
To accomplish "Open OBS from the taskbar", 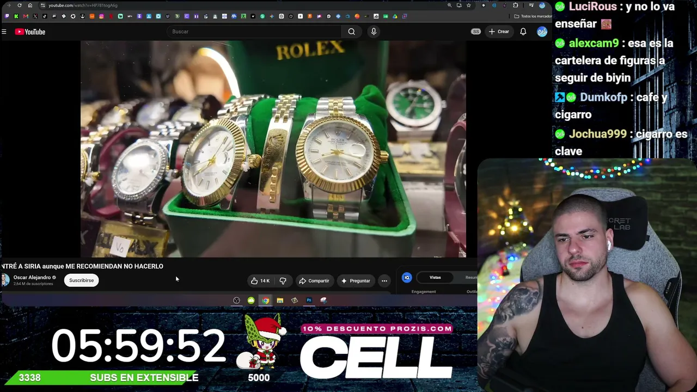I will 236,301.
